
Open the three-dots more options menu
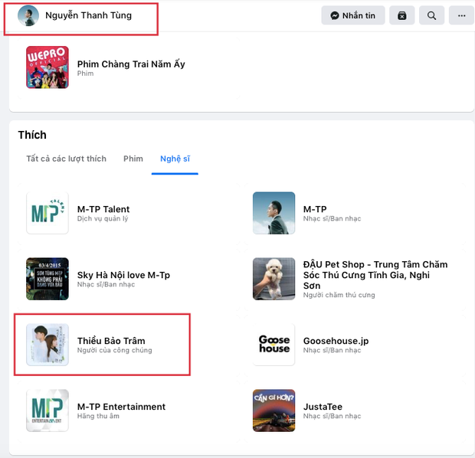click(x=461, y=15)
